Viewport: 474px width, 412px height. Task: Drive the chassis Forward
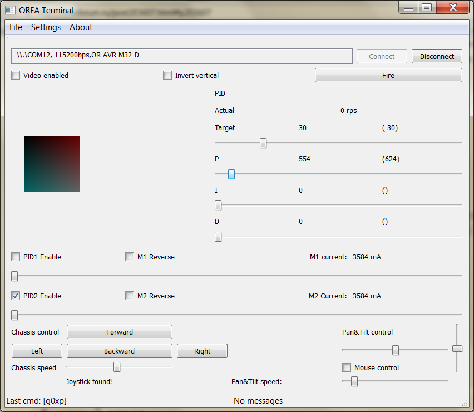[120, 332]
